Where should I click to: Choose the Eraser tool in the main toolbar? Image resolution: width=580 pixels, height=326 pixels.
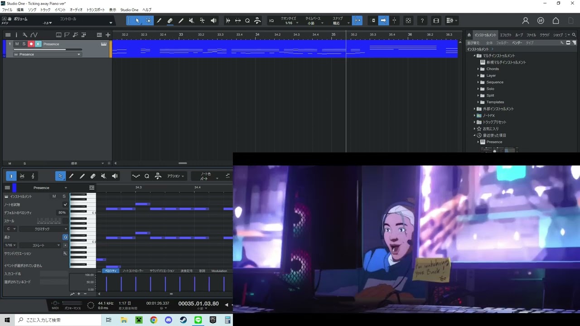point(170,20)
